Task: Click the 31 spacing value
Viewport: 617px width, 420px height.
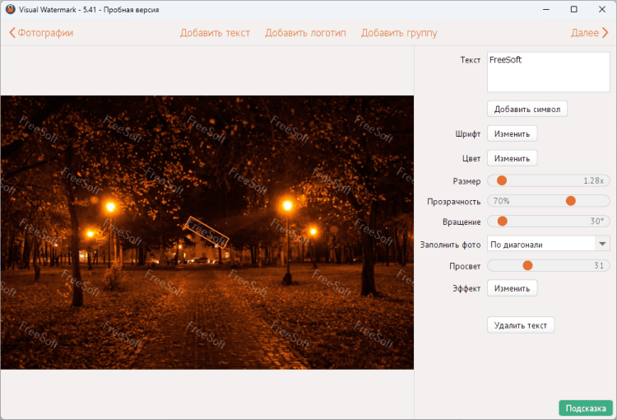Action: pos(599,265)
